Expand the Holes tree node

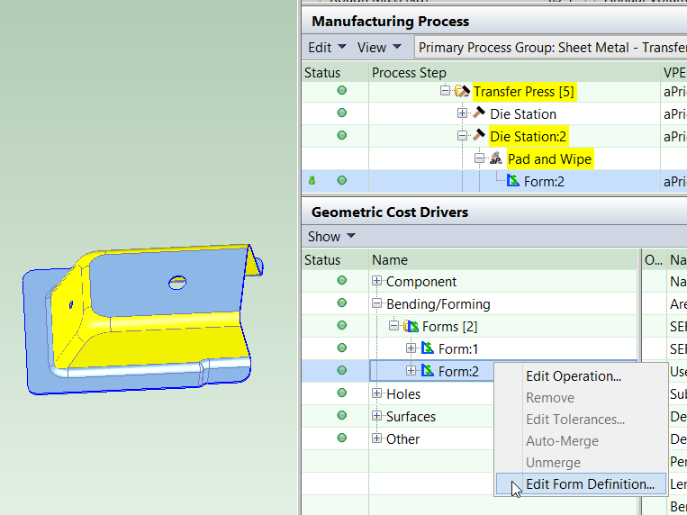coord(377,393)
